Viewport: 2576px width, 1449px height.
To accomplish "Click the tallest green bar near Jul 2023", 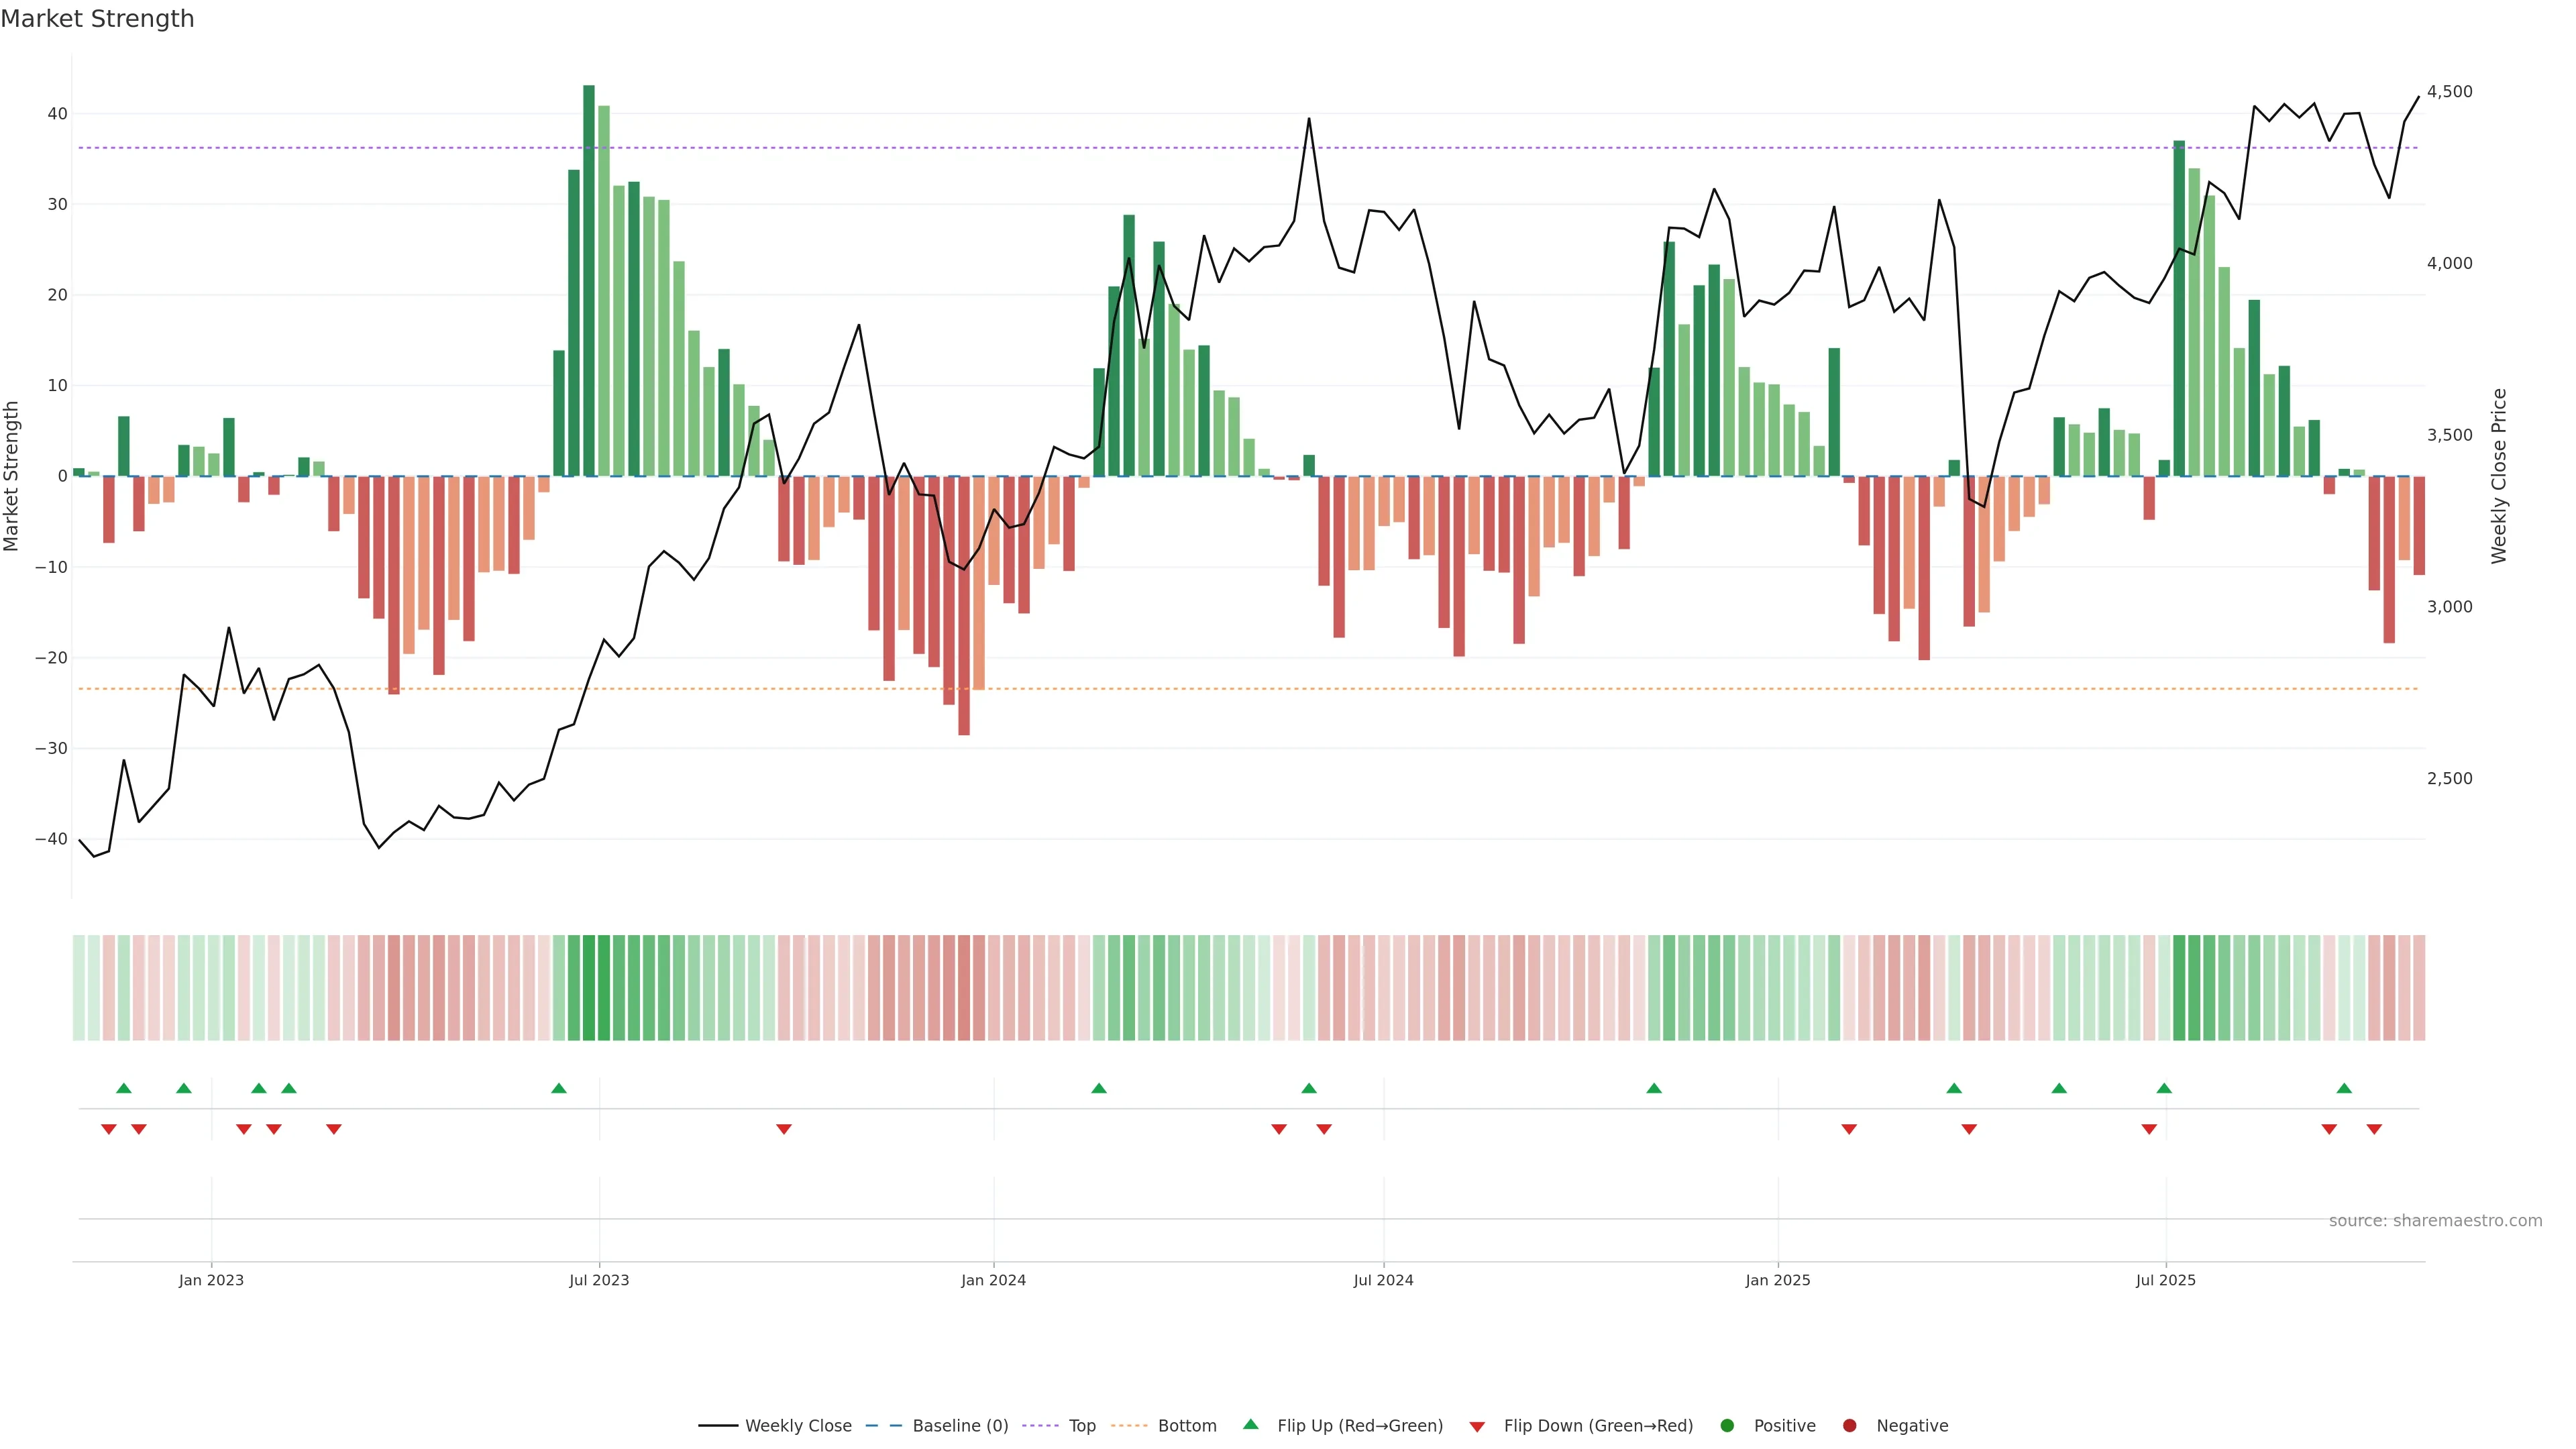I will click(x=589, y=280).
